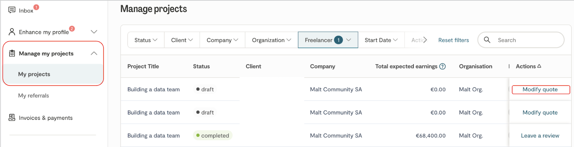Click the Invoices & payments icon
Image resolution: width=574 pixels, height=147 pixels.
click(x=12, y=118)
